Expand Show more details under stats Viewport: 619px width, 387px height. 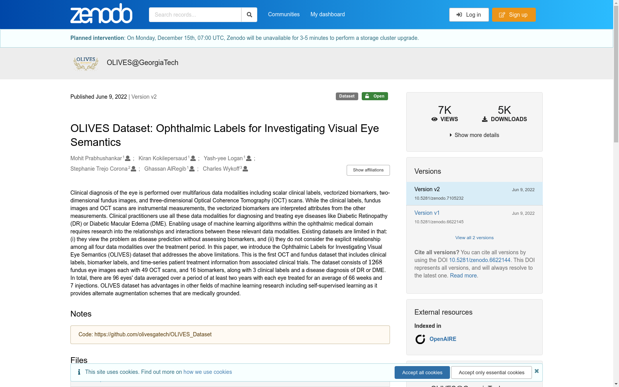tap(474, 135)
